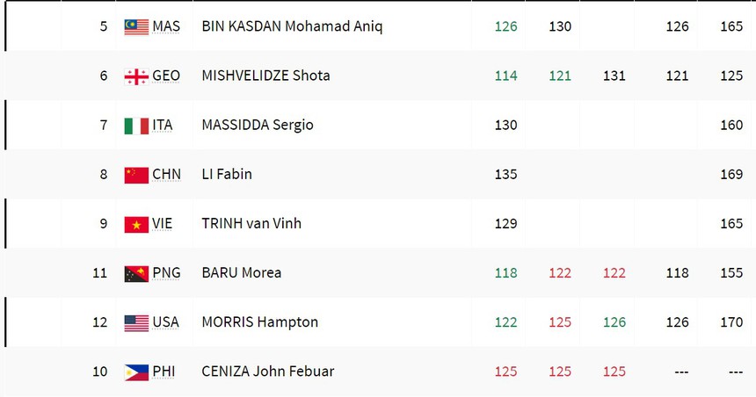The height and width of the screenshot is (397, 756).
Task: Open CENIZA John Febuar's entry
Action: pyautogui.click(x=268, y=372)
